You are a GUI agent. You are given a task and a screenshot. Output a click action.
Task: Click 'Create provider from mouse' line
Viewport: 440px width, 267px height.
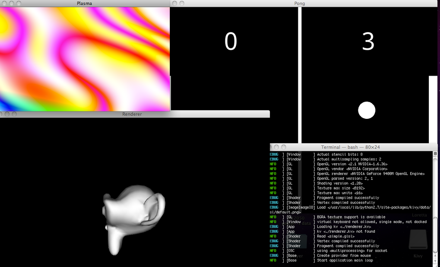pos(344,255)
